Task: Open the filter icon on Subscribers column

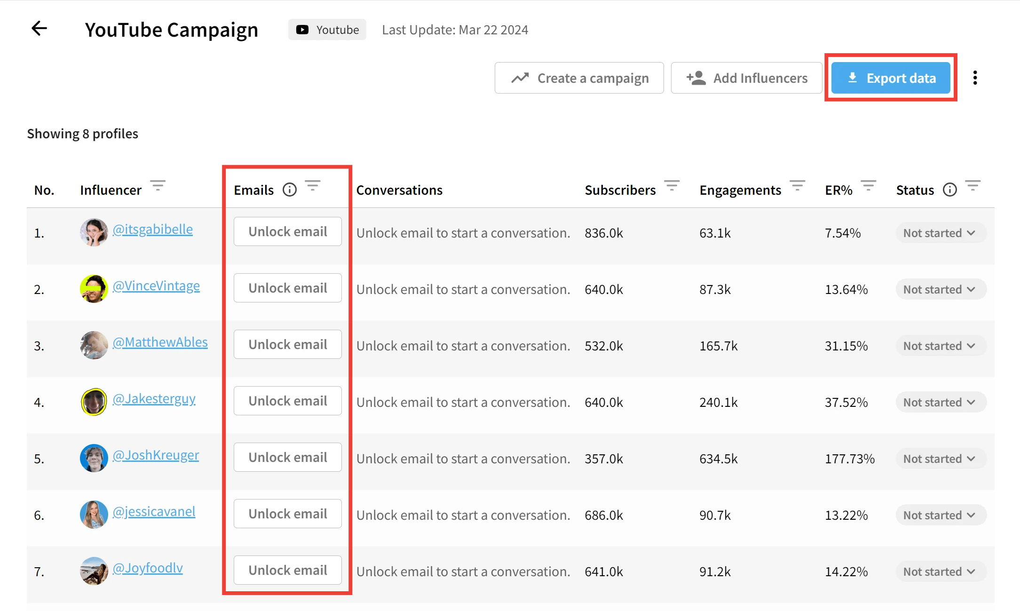Action: pyautogui.click(x=672, y=185)
